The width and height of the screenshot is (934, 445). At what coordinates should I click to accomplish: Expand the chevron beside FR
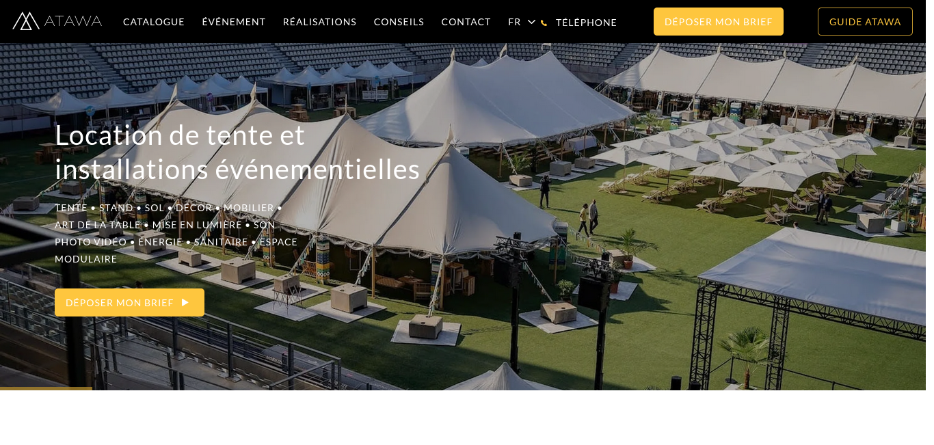coord(531,22)
